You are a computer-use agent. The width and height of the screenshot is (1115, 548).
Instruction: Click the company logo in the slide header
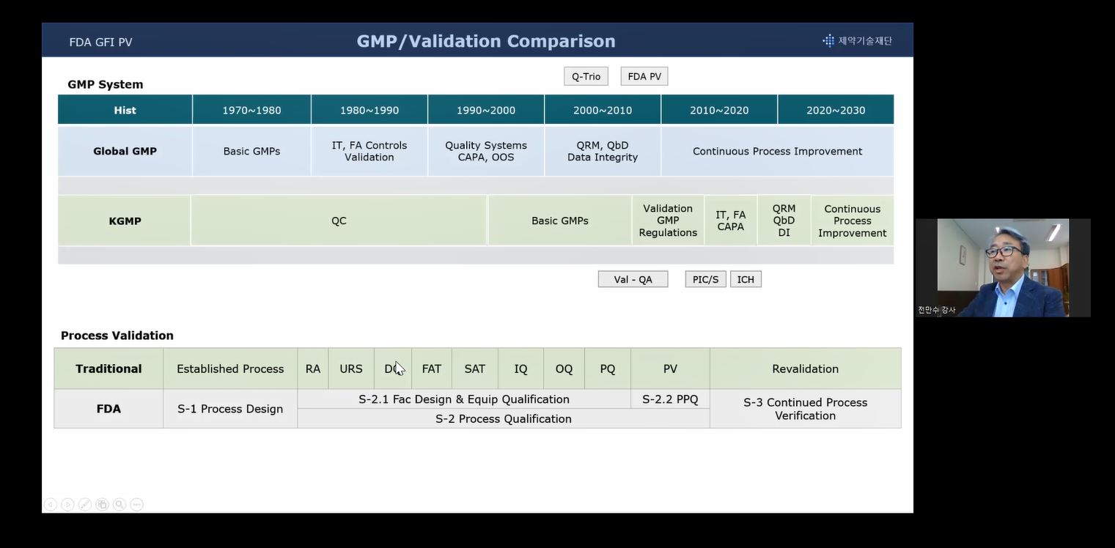pos(857,41)
